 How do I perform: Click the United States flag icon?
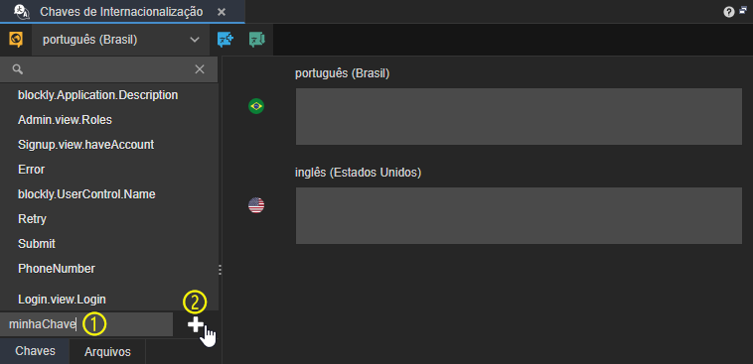point(256,205)
